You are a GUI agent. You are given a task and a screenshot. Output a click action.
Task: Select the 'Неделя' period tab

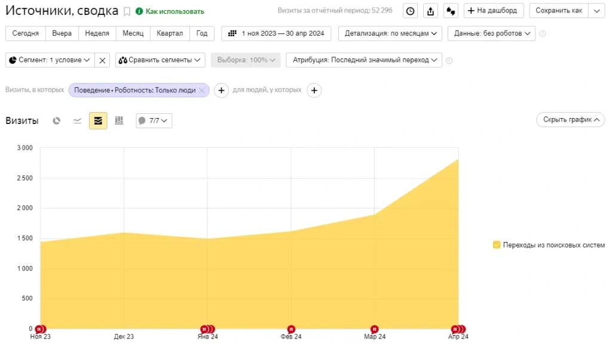tap(97, 33)
